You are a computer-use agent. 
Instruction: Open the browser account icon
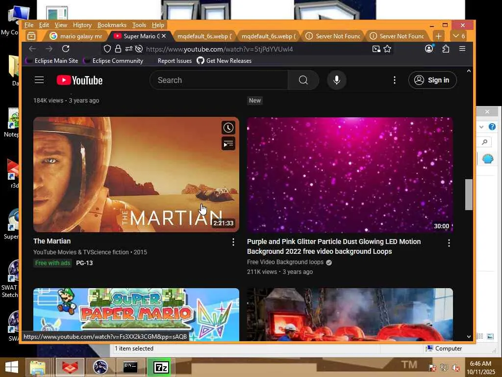pos(429,49)
